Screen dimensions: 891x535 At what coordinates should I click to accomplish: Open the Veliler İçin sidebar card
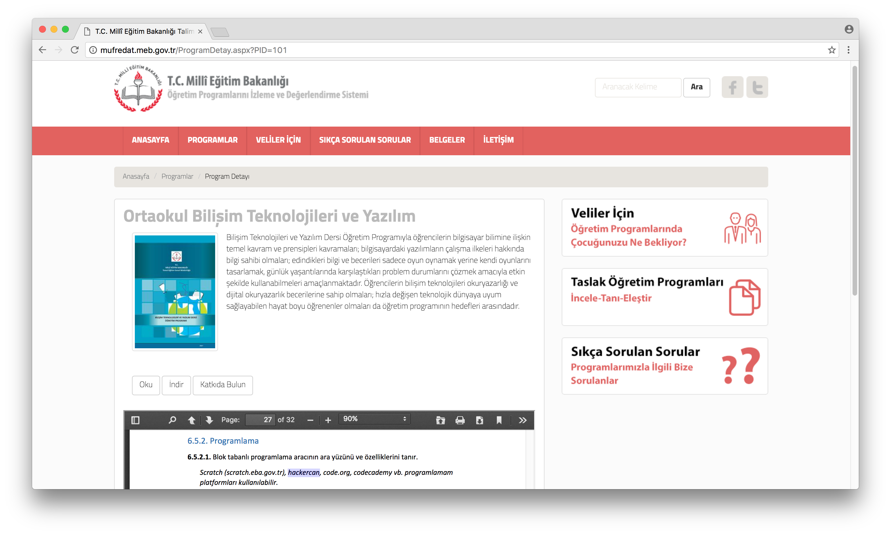click(665, 227)
